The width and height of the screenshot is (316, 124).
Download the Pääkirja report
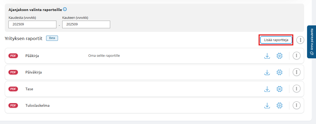267,56
